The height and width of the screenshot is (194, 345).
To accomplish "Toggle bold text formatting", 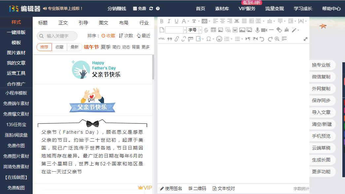I will 162,21.
